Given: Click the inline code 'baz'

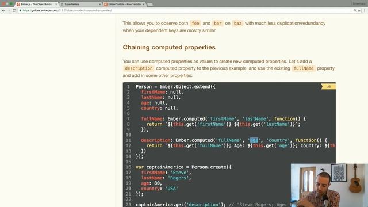Looking at the screenshot, I should tap(237, 23).
